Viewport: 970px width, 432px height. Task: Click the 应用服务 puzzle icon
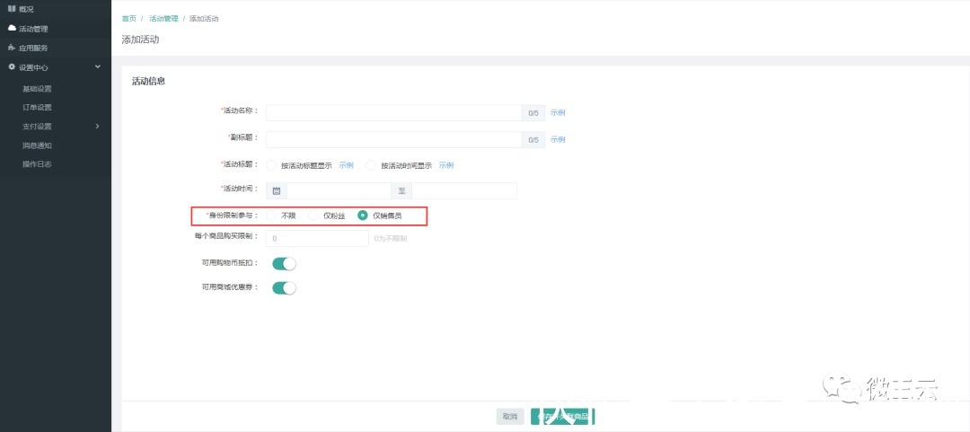(x=11, y=47)
